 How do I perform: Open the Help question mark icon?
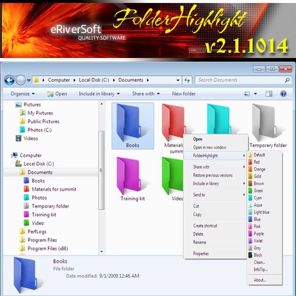[x=283, y=94]
